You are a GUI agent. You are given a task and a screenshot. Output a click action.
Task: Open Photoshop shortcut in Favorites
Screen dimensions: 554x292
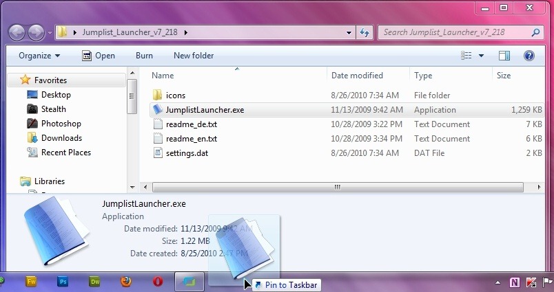click(61, 124)
